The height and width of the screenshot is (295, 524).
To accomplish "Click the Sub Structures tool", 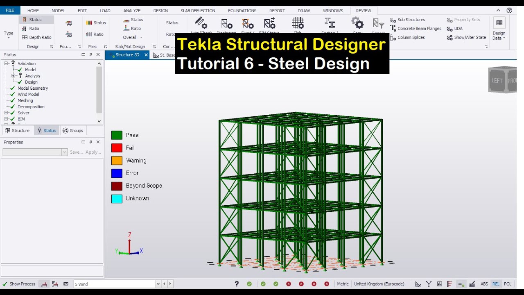I will pyautogui.click(x=407, y=20).
